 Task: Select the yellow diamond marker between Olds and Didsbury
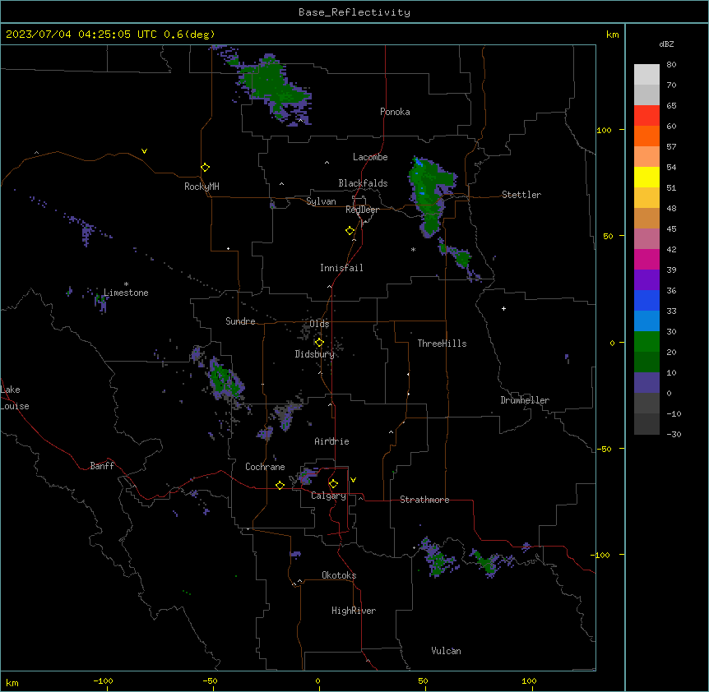pyautogui.click(x=319, y=343)
